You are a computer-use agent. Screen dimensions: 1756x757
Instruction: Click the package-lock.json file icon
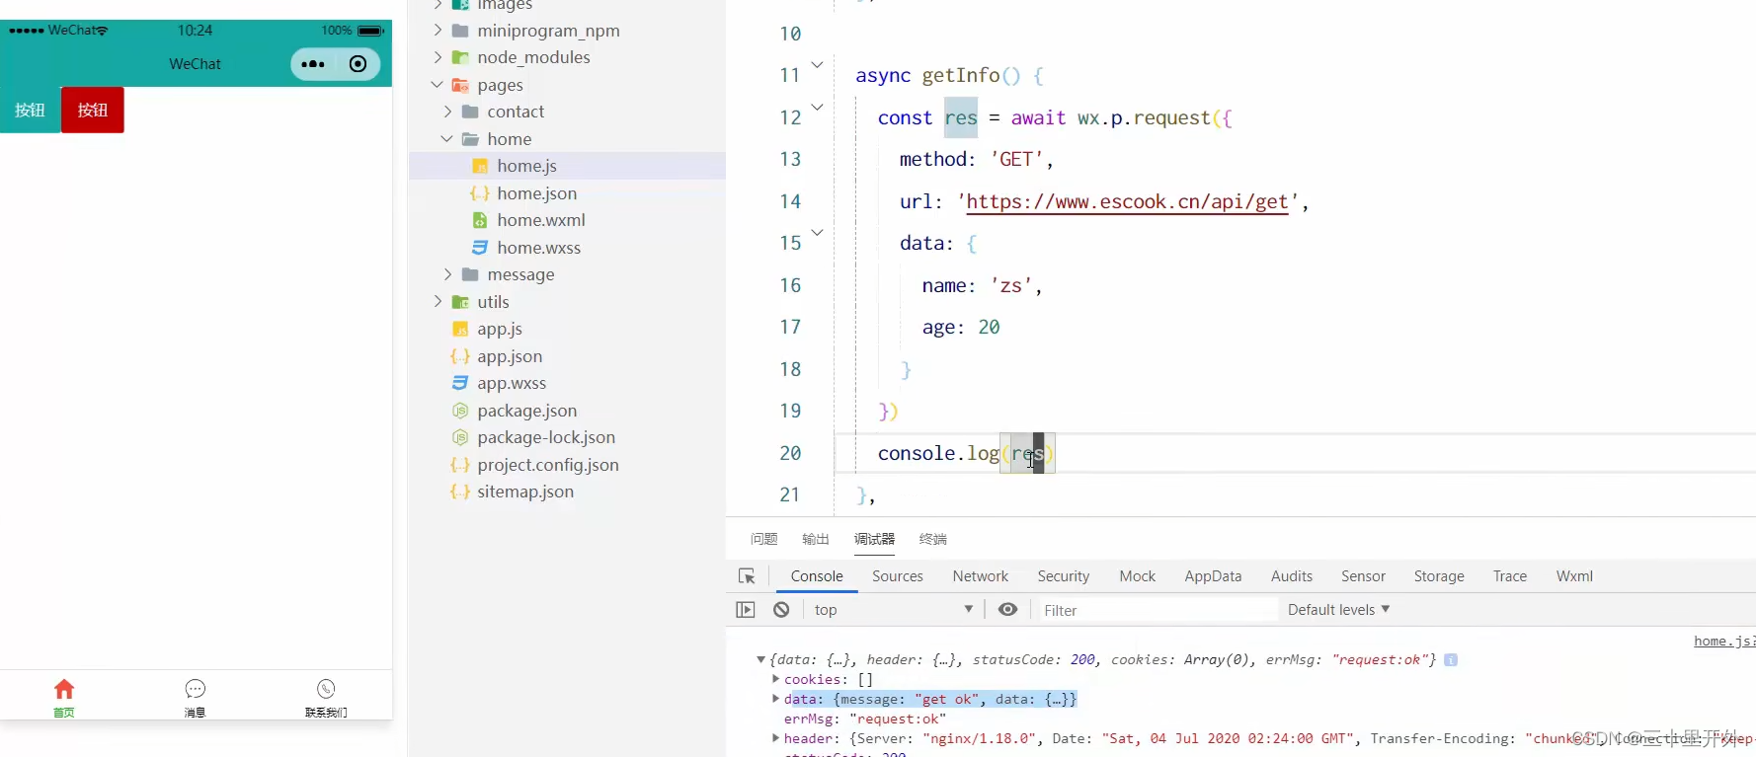pyautogui.click(x=460, y=437)
